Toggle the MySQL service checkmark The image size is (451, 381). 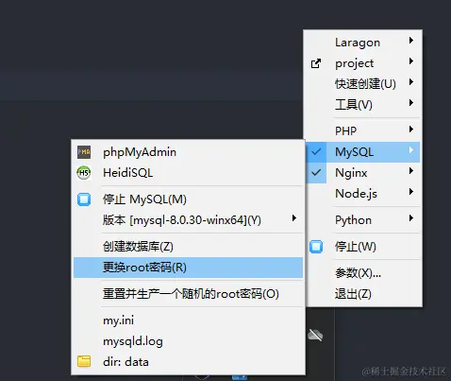[x=316, y=152]
